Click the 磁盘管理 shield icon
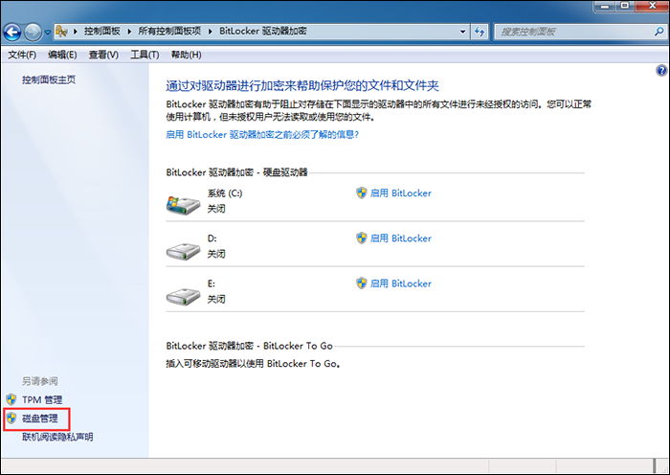Screen dimensions: 670x475 click(x=11, y=418)
